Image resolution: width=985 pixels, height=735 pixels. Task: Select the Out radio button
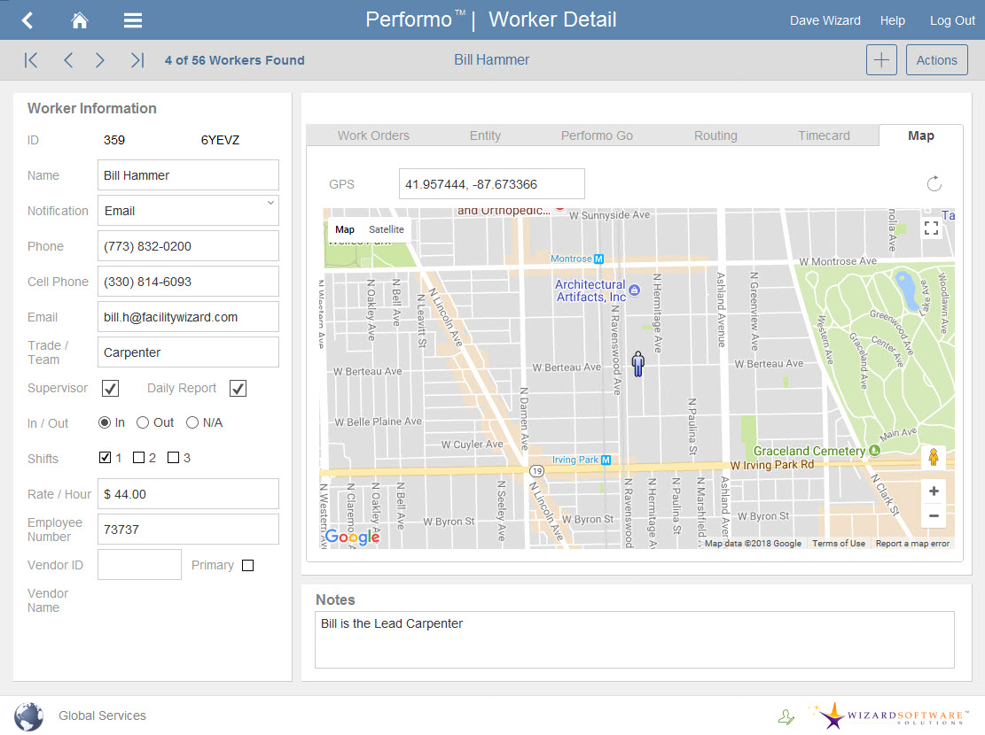click(143, 422)
